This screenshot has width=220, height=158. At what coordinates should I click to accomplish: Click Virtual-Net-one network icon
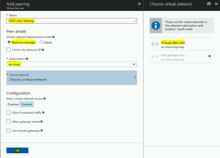[155, 44]
